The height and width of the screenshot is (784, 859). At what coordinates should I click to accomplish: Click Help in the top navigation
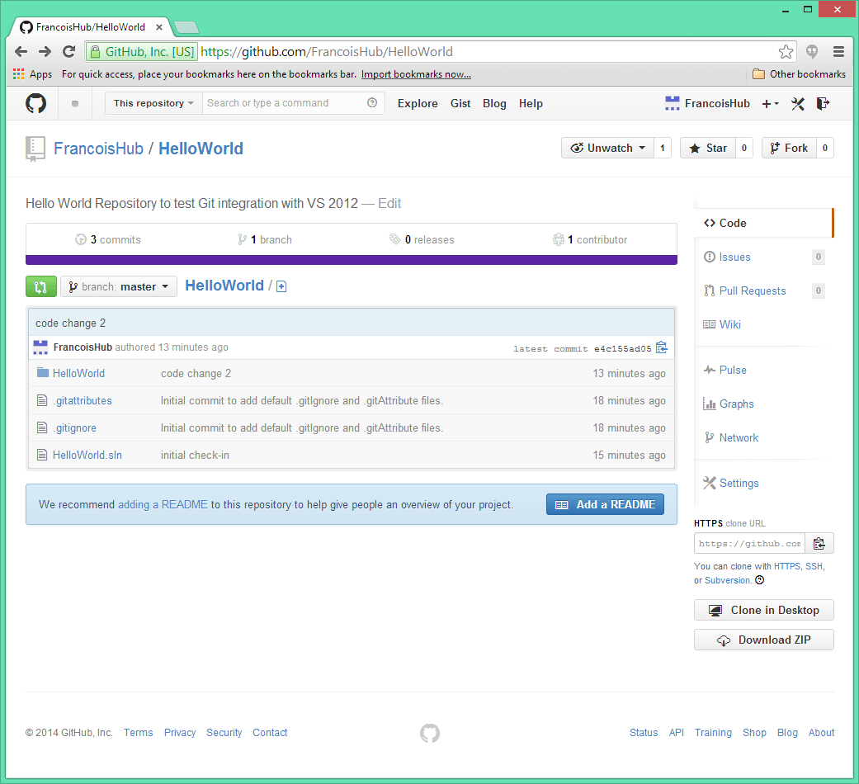tap(531, 103)
